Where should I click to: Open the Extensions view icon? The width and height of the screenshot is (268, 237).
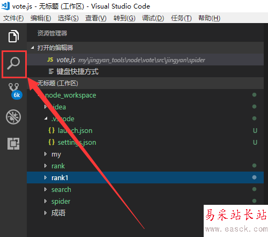(x=13, y=144)
